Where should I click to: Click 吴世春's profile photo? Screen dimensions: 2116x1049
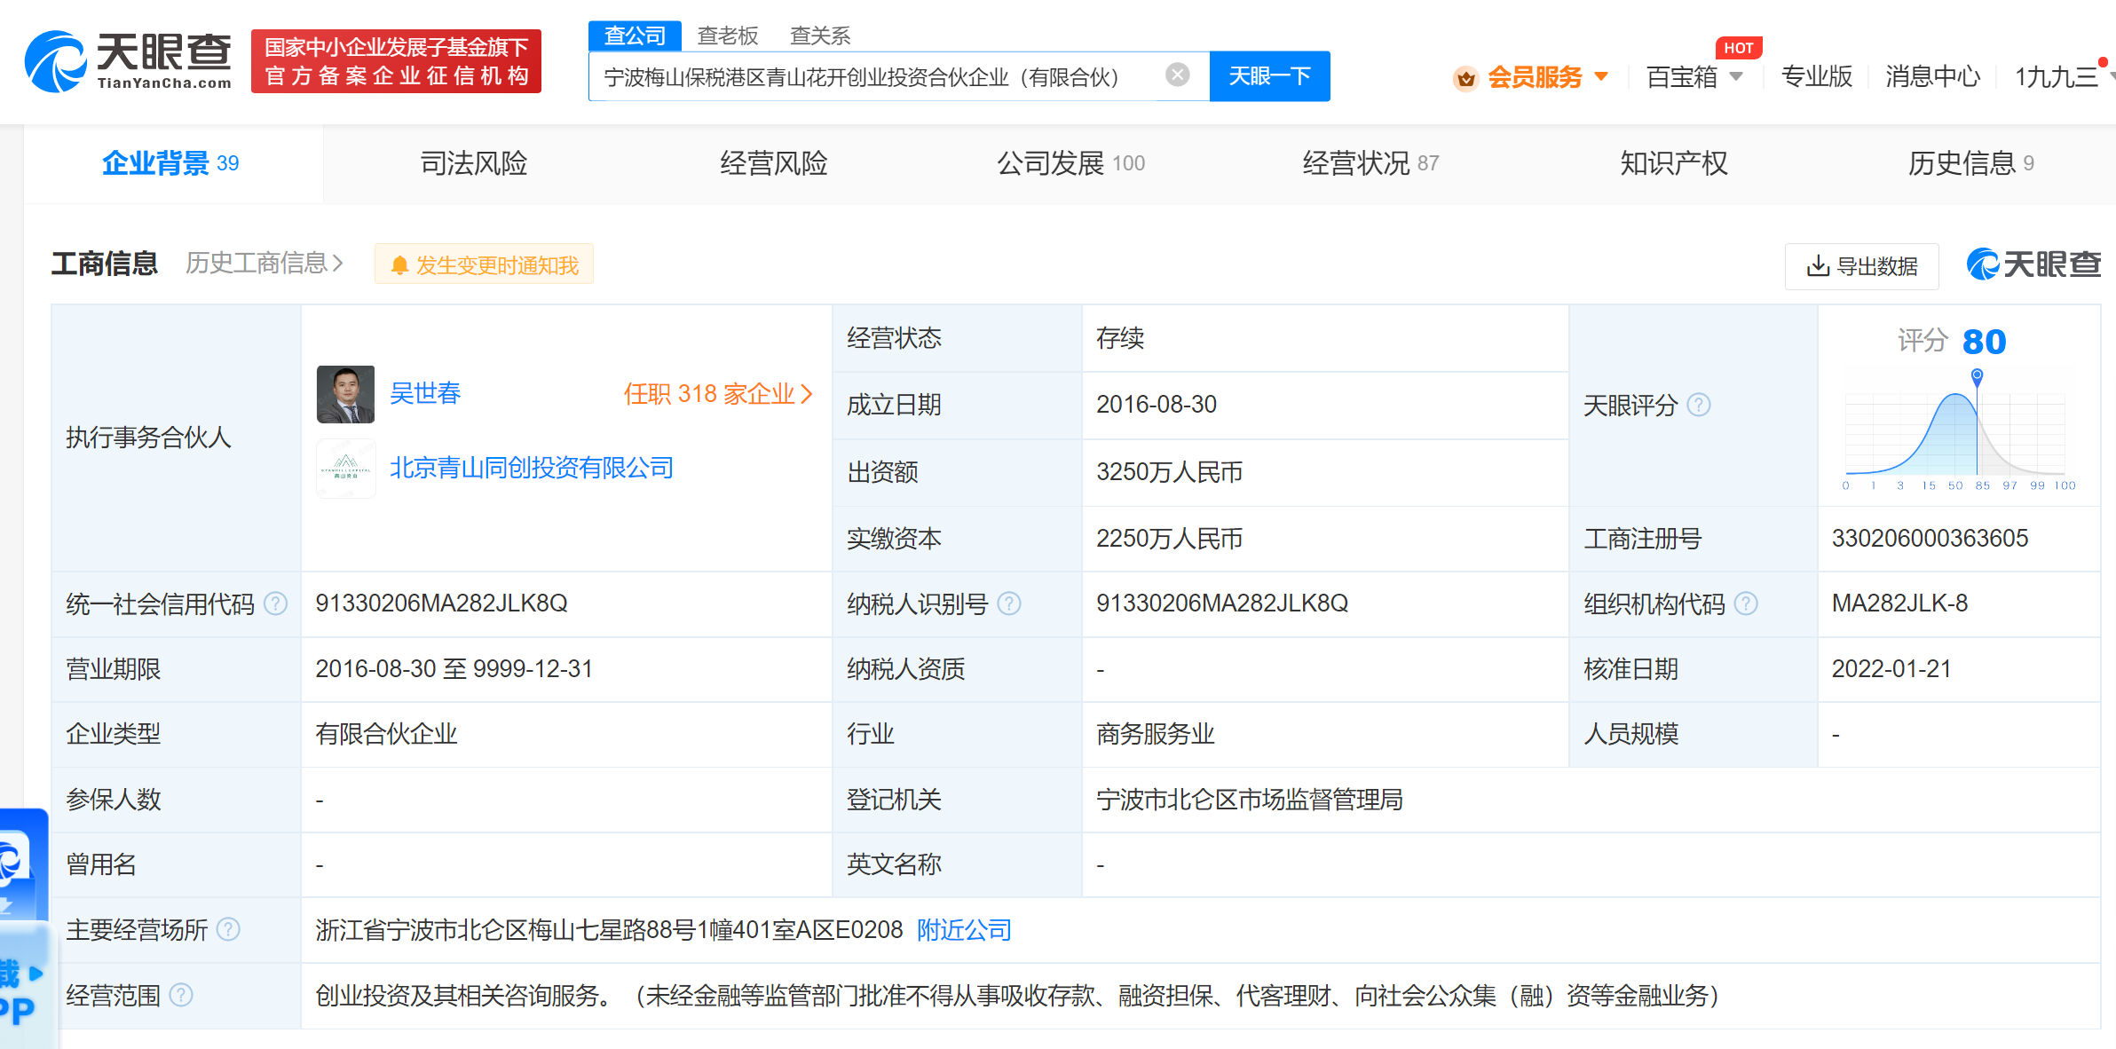[345, 393]
